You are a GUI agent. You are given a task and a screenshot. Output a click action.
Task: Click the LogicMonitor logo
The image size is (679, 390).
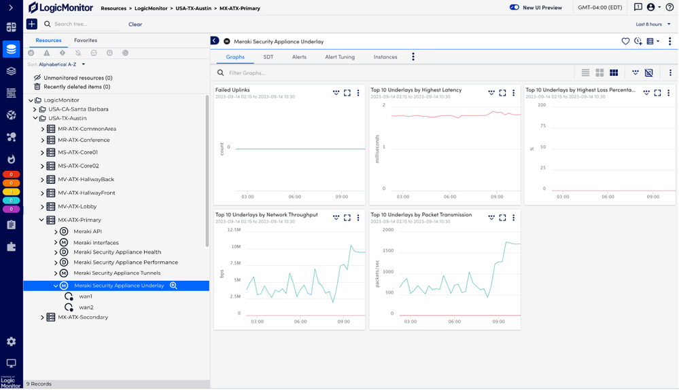(60, 7)
